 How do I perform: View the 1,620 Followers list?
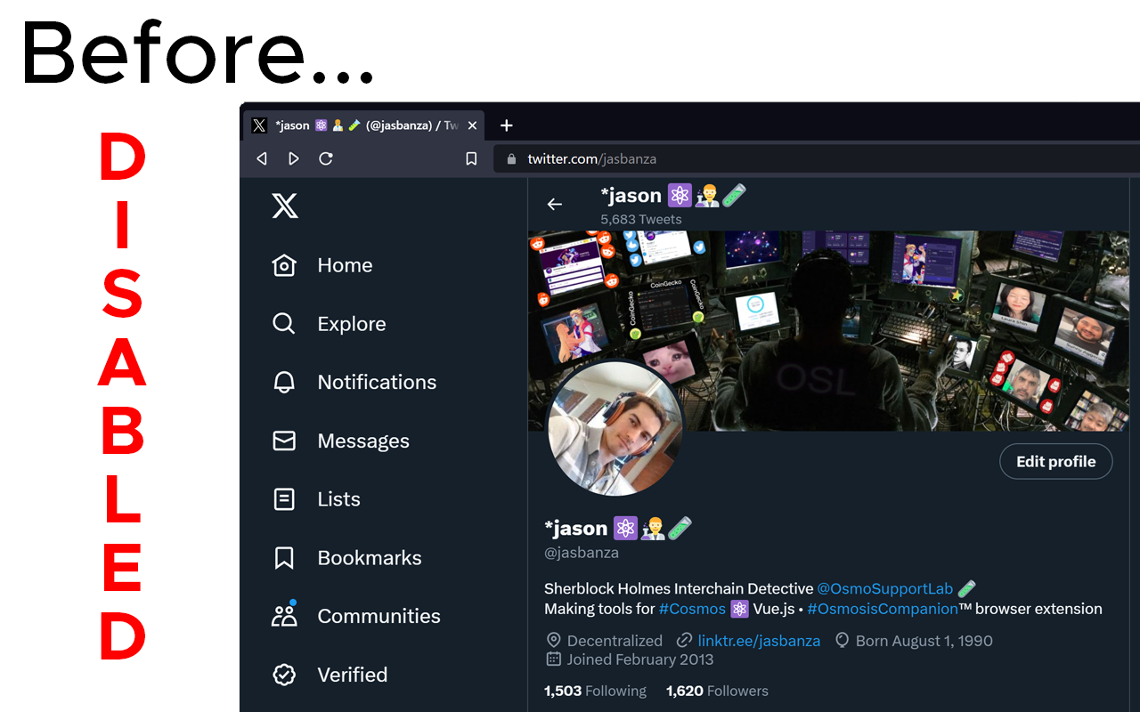coord(717,691)
